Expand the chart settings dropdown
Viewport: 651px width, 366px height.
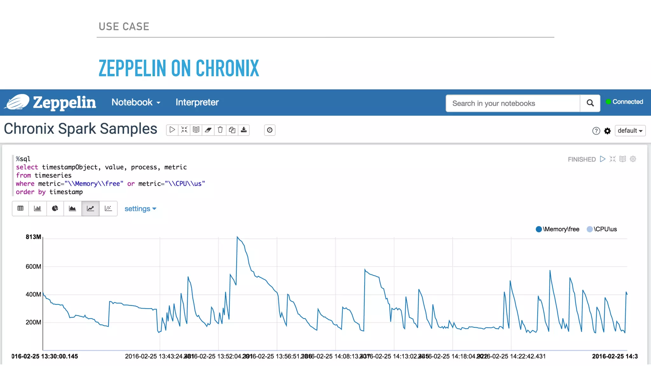coord(140,209)
